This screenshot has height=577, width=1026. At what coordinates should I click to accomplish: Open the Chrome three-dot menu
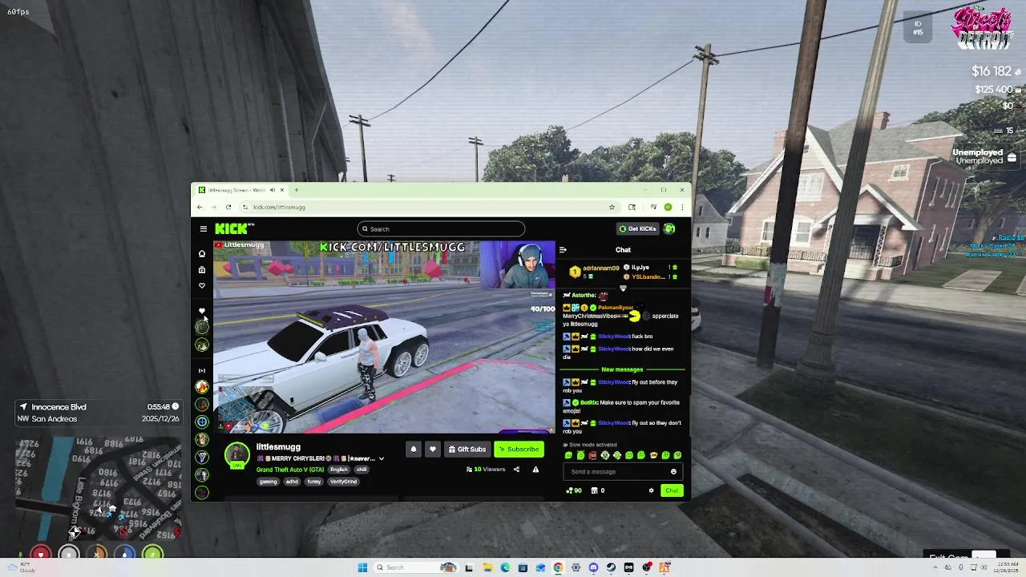tap(682, 208)
